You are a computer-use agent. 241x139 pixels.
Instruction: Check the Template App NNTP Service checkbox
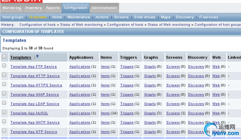click(4, 121)
